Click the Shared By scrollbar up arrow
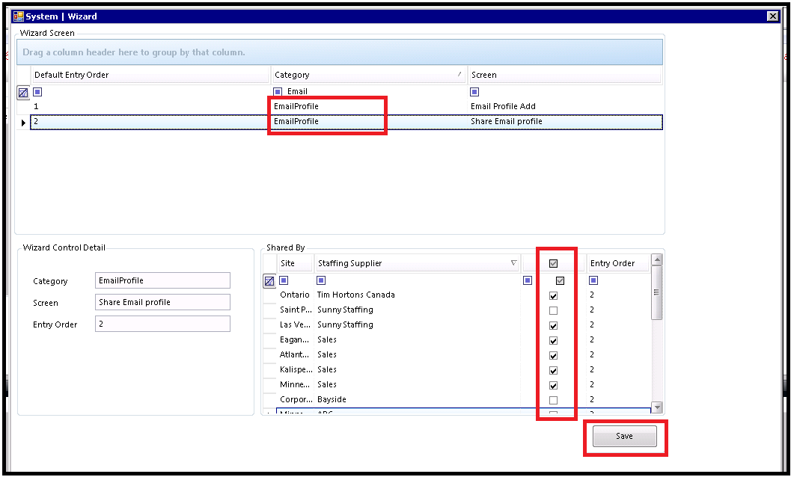The image size is (794, 477). pos(657,260)
